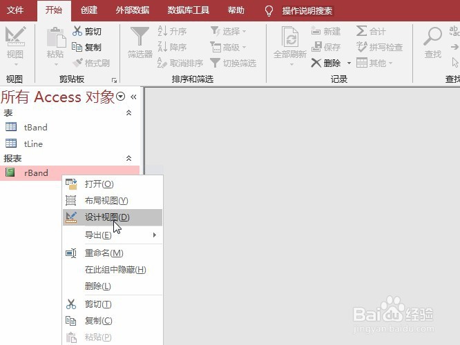Choose 剪切(T) from context menu
Viewport: 460px width, 345px height.
coord(113,304)
